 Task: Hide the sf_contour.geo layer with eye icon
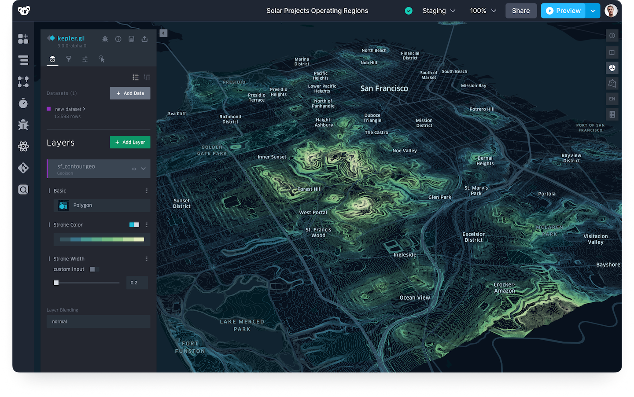(134, 169)
